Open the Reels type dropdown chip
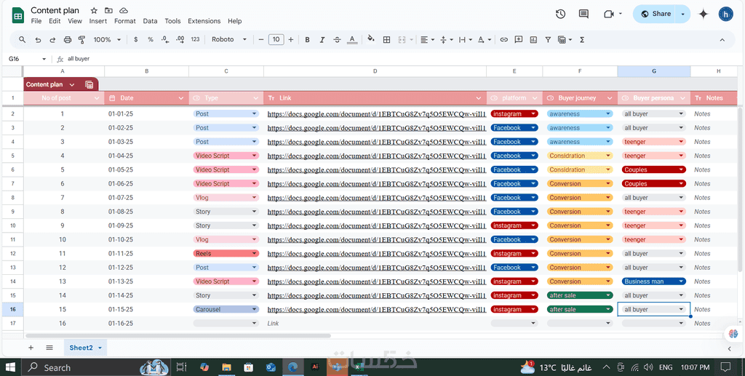Image resolution: width=745 pixels, height=376 pixels. 226,254
